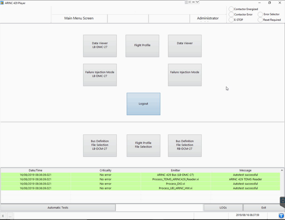Image resolution: width=285 pixels, height=220 pixels.
Task: Open Failure Injection Mode for LB-DMC-27
Action: pyautogui.click(x=100, y=75)
